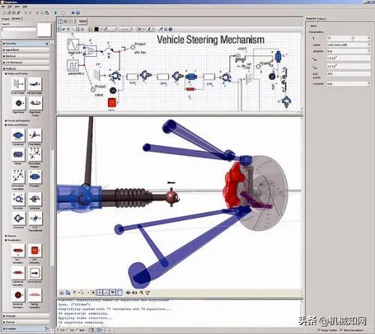
Task: Select the Universal joint component
Action: (x=18, y=218)
